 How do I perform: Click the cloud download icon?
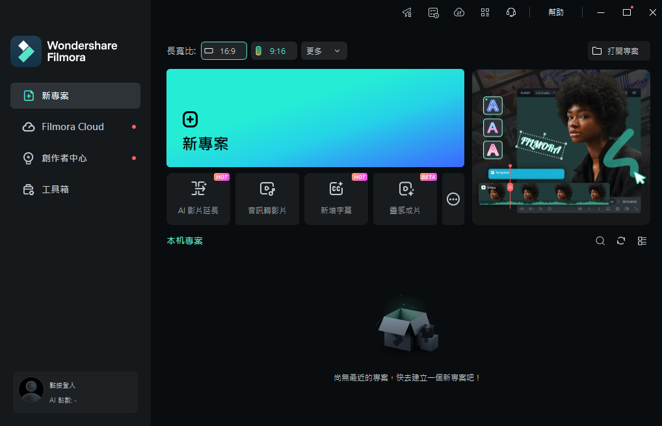459,12
